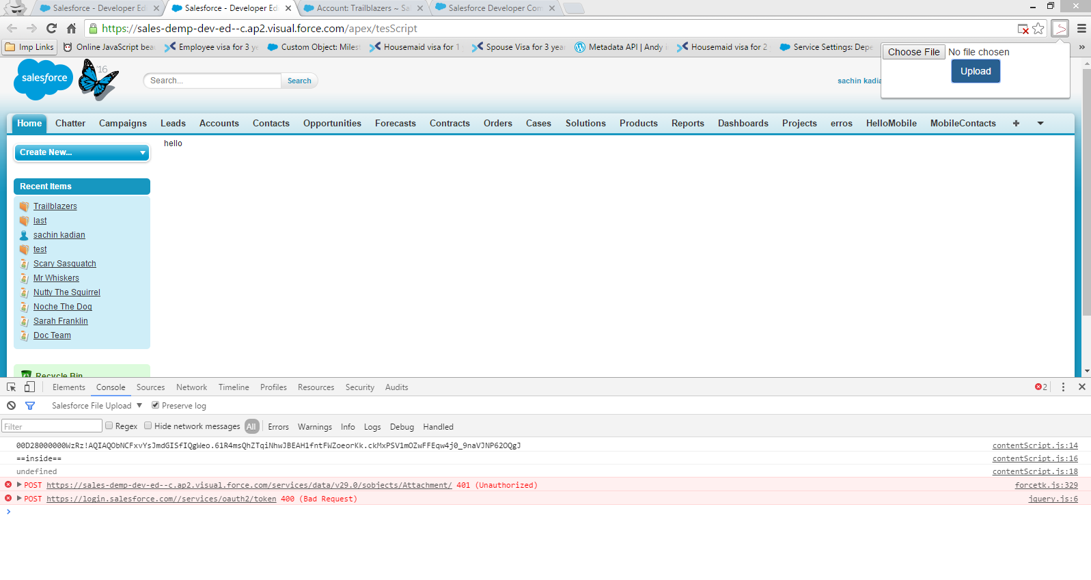This screenshot has width=1091, height=580.
Task: Expand the overflow tabs dropdown arrow
Action: [1040, 124]
